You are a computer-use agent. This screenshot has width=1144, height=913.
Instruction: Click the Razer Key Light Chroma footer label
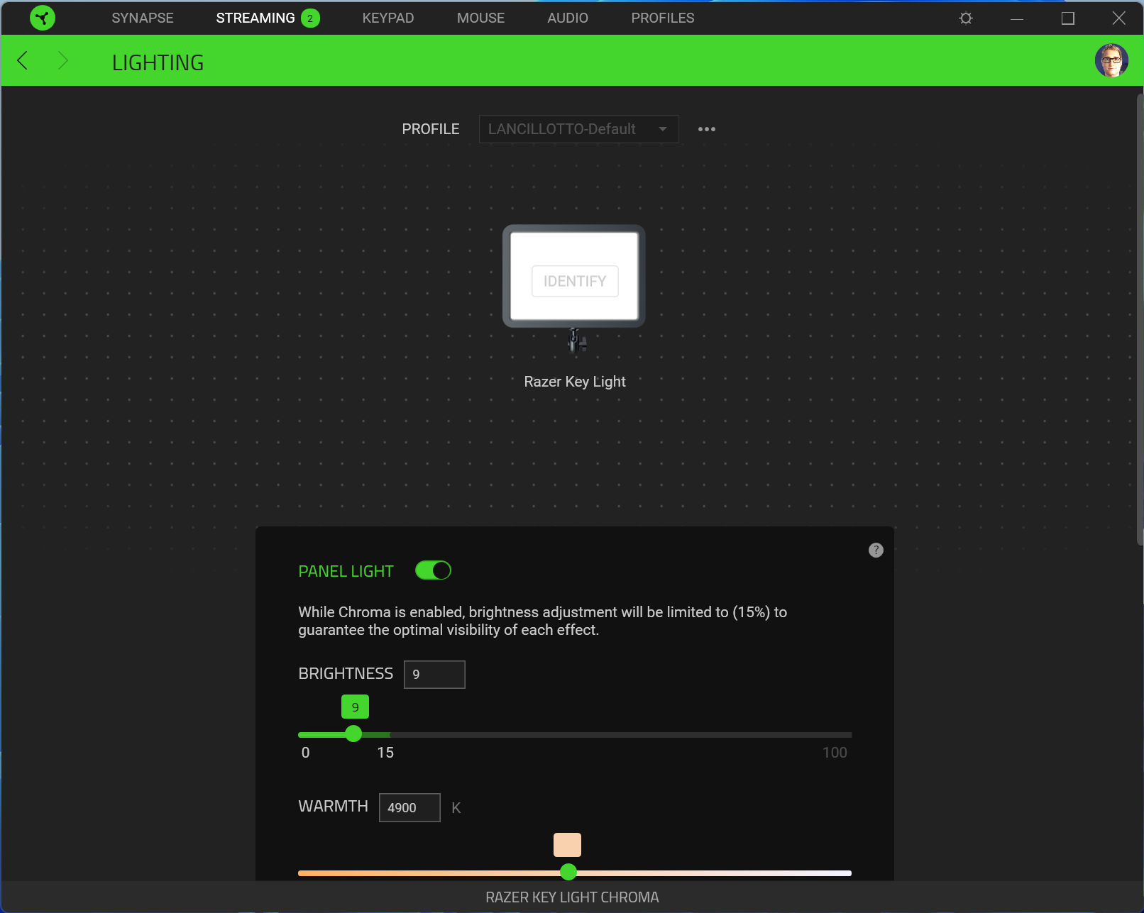572,897
